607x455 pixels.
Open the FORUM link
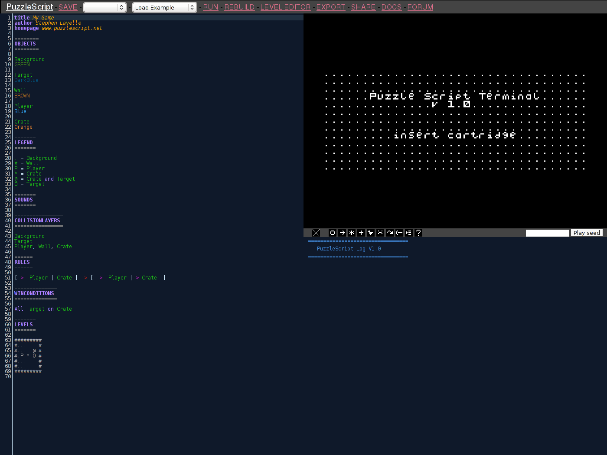pos(420,7)
